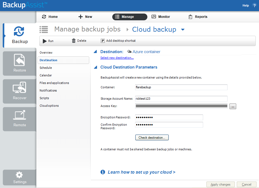Click the desktop shortcut arrow icon
Screen dimensions: 259x188
click(103, 41)
